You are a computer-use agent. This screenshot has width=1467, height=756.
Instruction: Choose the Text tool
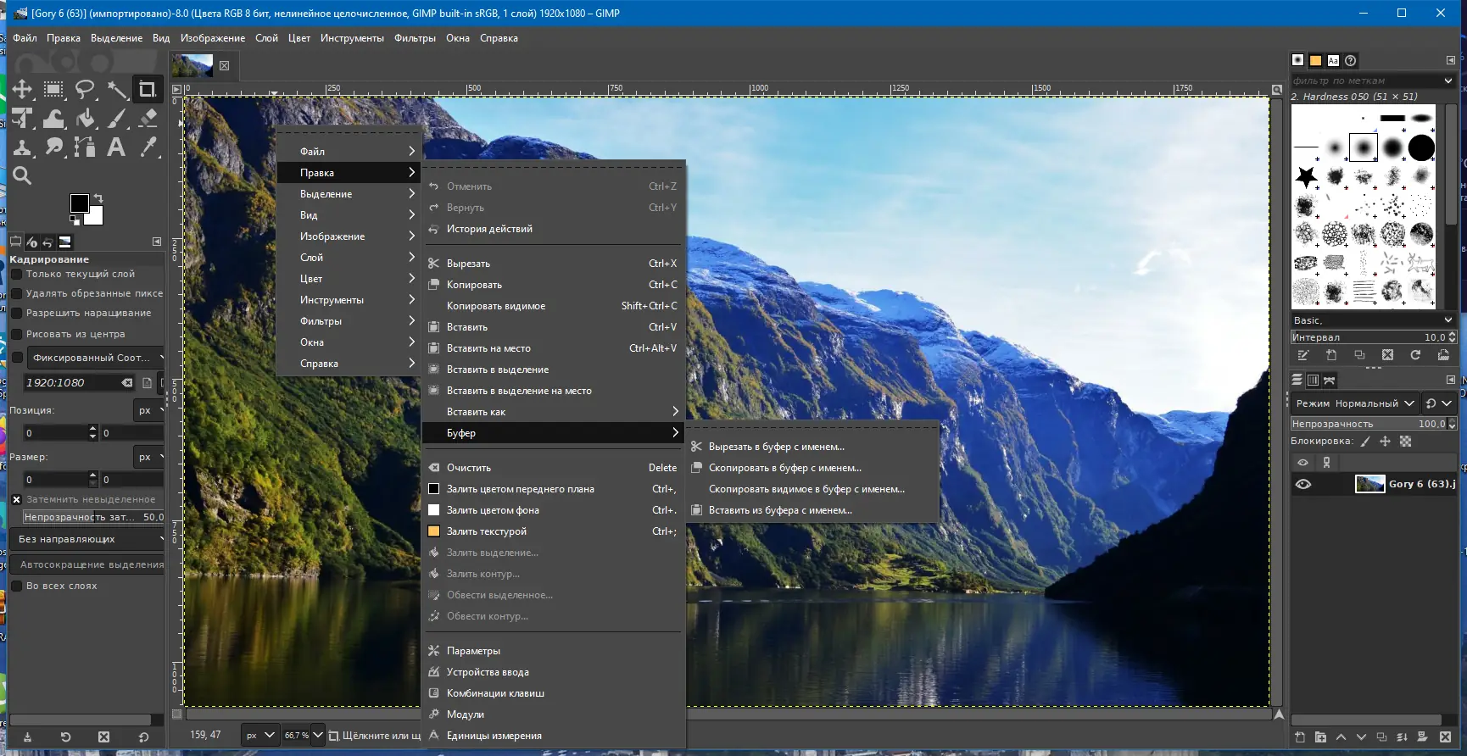click(116, 147)
